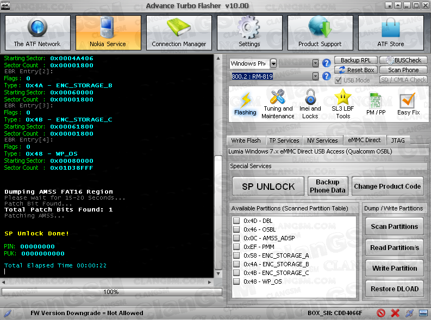
Task: Check the 0x4A - ENC_STORAGE_B partition
Action: pyautogui.click(x=236, y=264)
